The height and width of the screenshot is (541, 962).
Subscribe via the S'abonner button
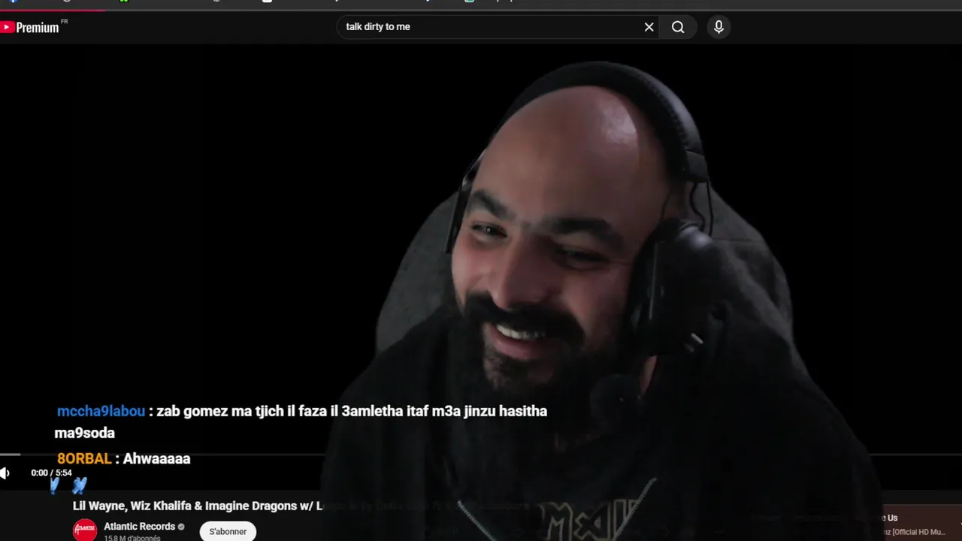[x=228, y=531]
